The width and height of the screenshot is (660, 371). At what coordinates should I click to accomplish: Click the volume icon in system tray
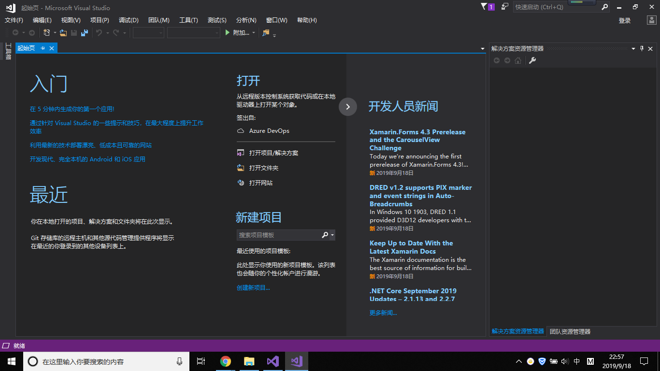point(565,361)
